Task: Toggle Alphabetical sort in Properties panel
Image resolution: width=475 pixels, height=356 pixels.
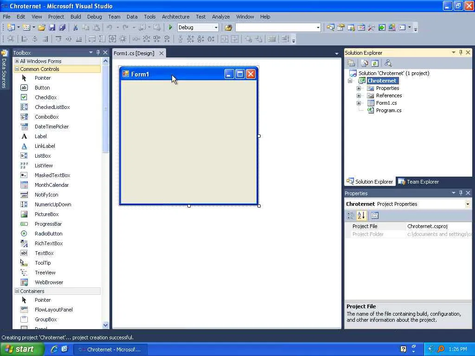Action: pos(361,216)
